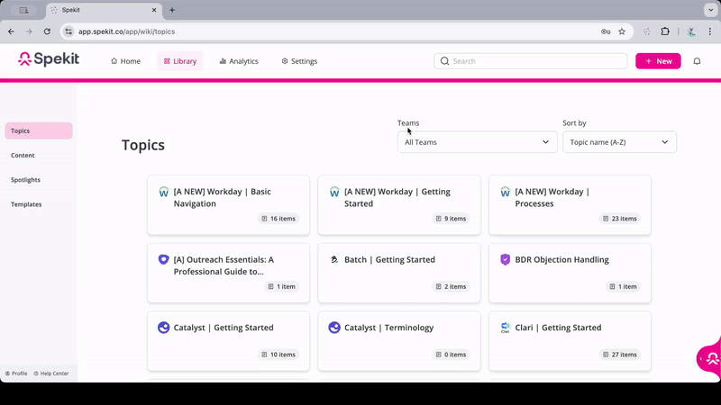
Task: Click the password key icon in address bar
Action: pos(606,31)
